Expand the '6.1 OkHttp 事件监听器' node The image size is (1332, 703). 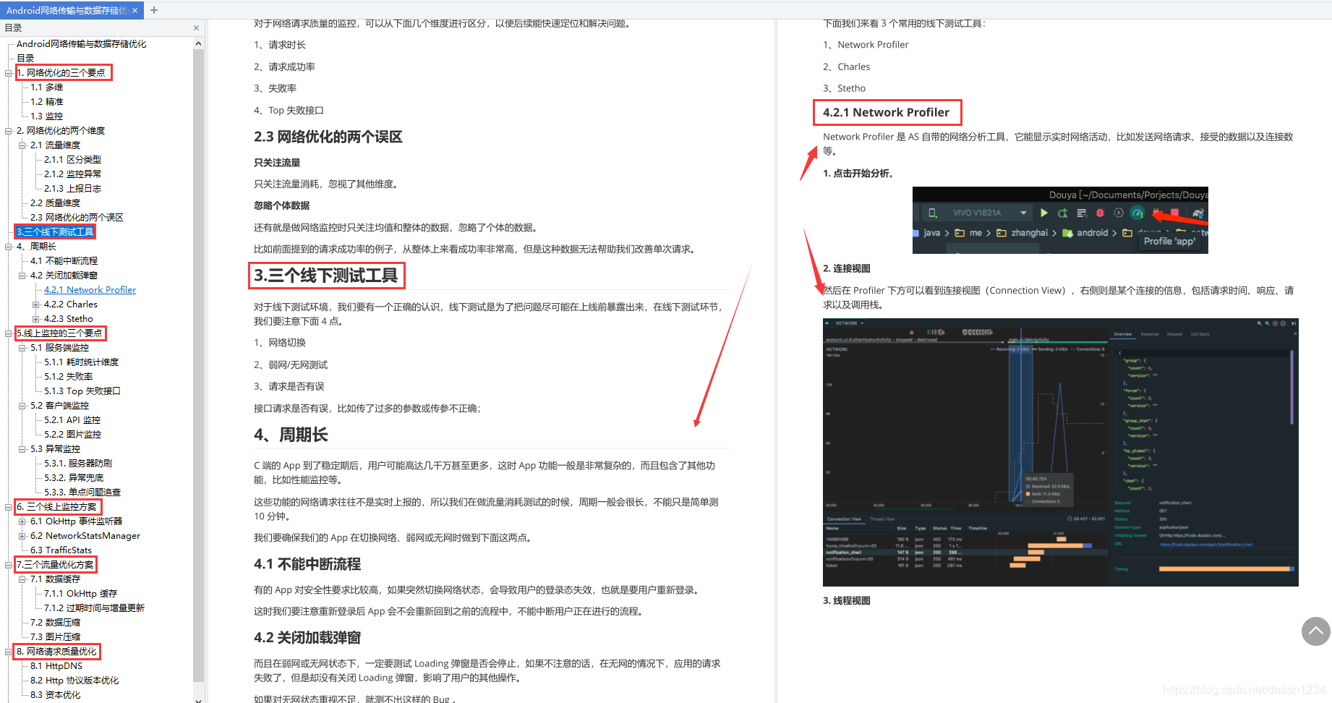22,521
